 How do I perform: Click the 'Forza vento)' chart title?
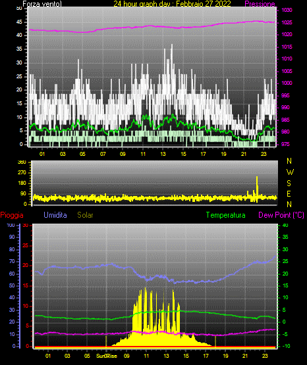pos(42,3)
